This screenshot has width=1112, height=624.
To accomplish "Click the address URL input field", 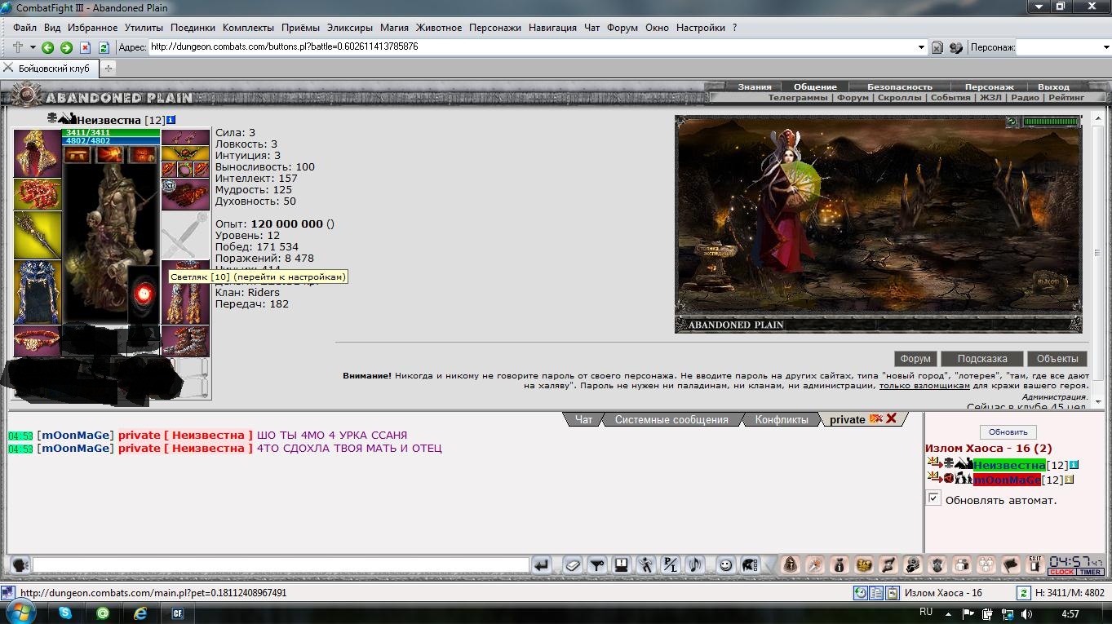I will [532, 47].
